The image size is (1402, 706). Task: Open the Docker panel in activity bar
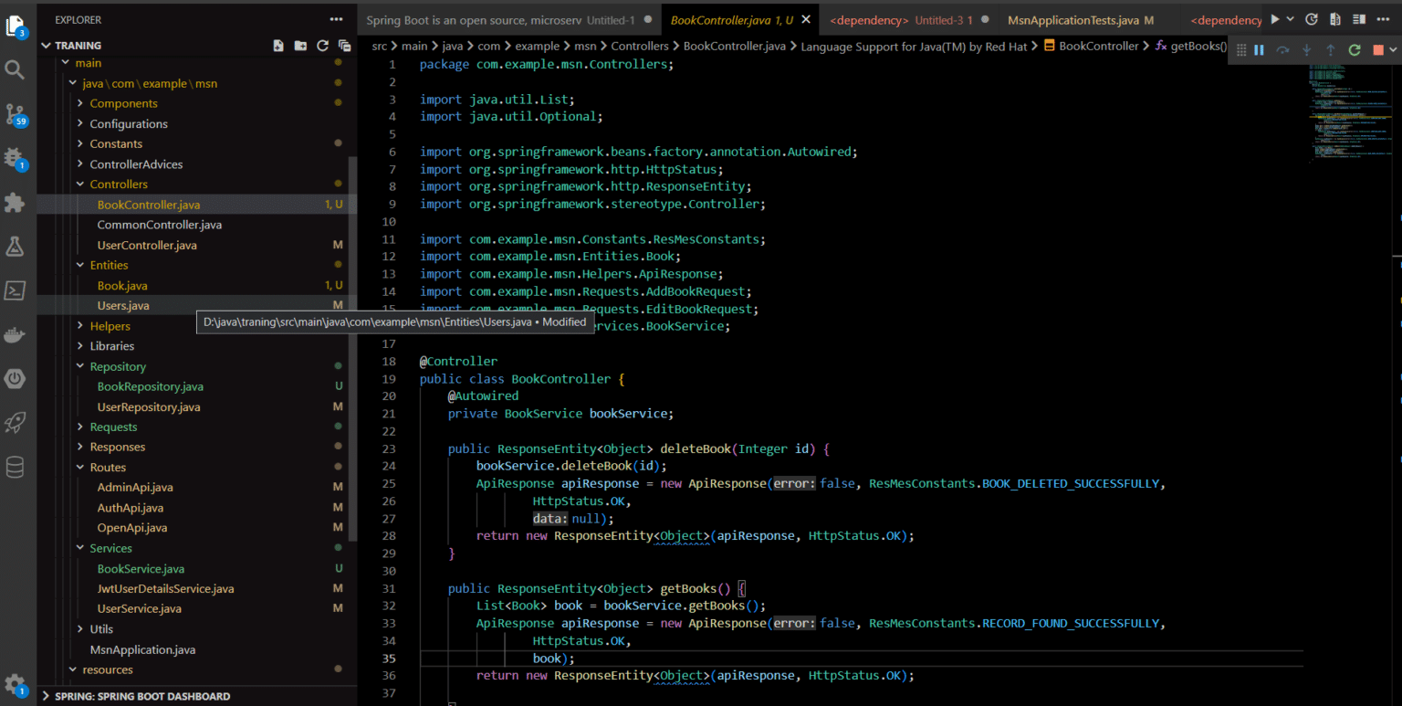16,334
